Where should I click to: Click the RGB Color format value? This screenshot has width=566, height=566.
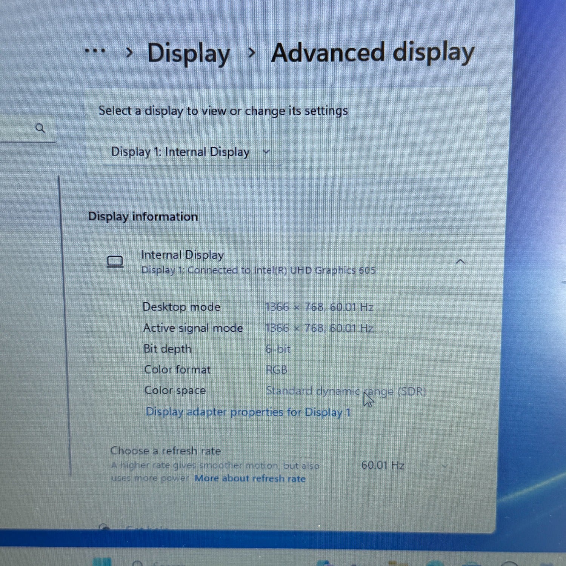[x=277, y=370]
